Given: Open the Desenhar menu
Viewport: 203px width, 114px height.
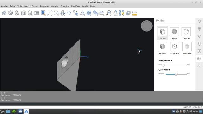Looking at the screenshot, I should pyautogui.click(x=44, y=6).
